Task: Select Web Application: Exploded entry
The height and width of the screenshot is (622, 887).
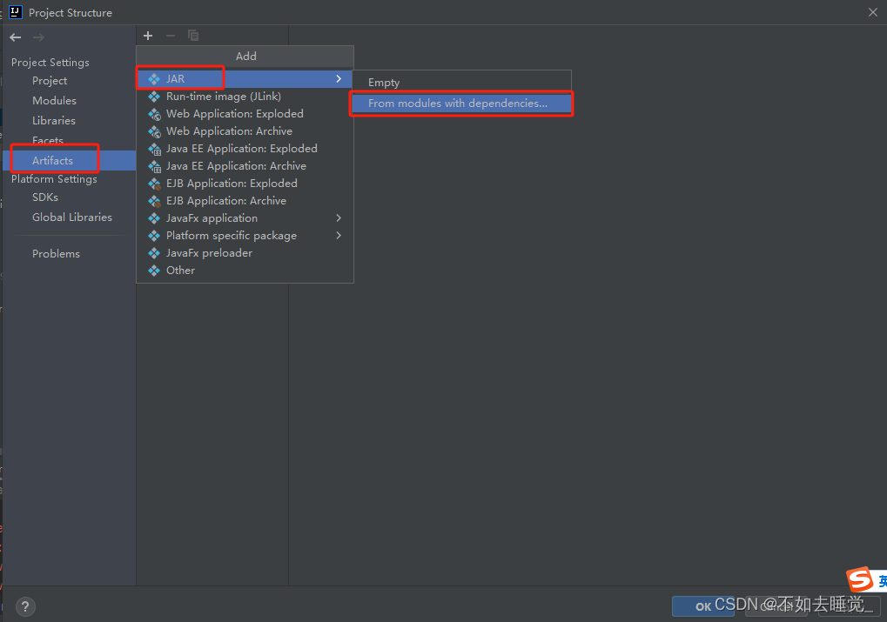Action: (x=245, y=114)
